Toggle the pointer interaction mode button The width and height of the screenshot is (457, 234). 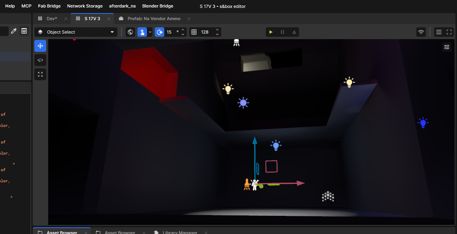point(142,32)
